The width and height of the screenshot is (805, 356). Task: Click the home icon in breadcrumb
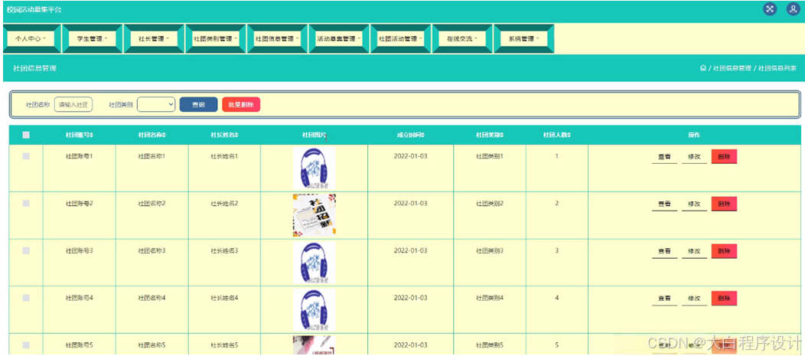tap(702, 68)
